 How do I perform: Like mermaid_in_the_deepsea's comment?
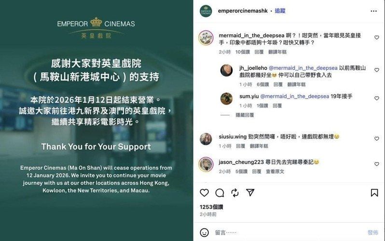(377, 38)
